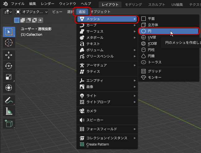Image resolution: width=201 pixels, height=153 pixels.
Task: Open the レンダー menu
Action: tap(48, 4)
